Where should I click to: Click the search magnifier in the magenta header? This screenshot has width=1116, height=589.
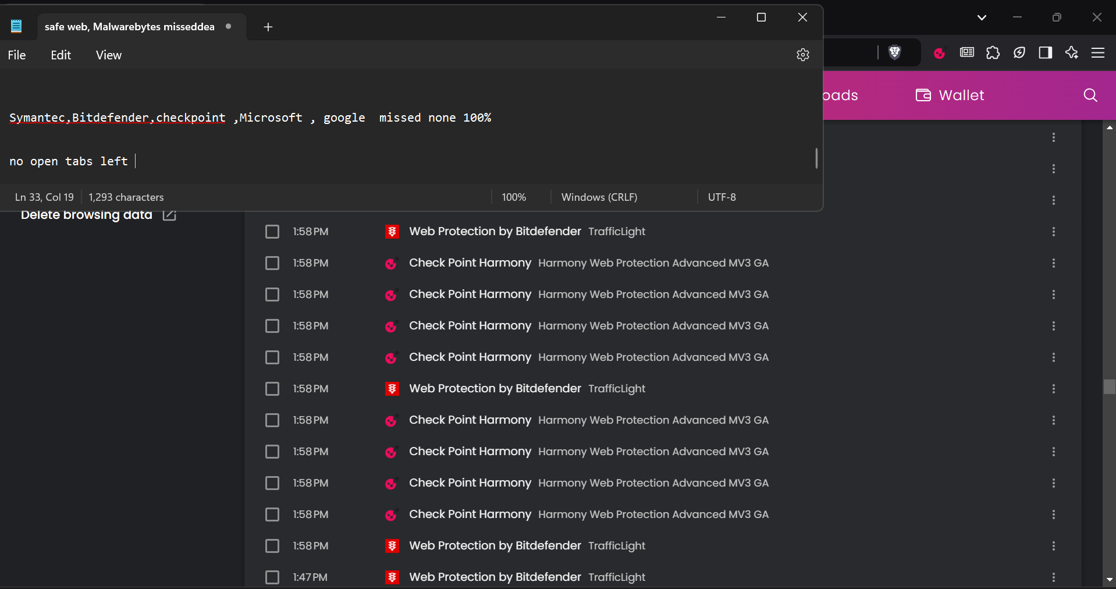(1090, 95)
